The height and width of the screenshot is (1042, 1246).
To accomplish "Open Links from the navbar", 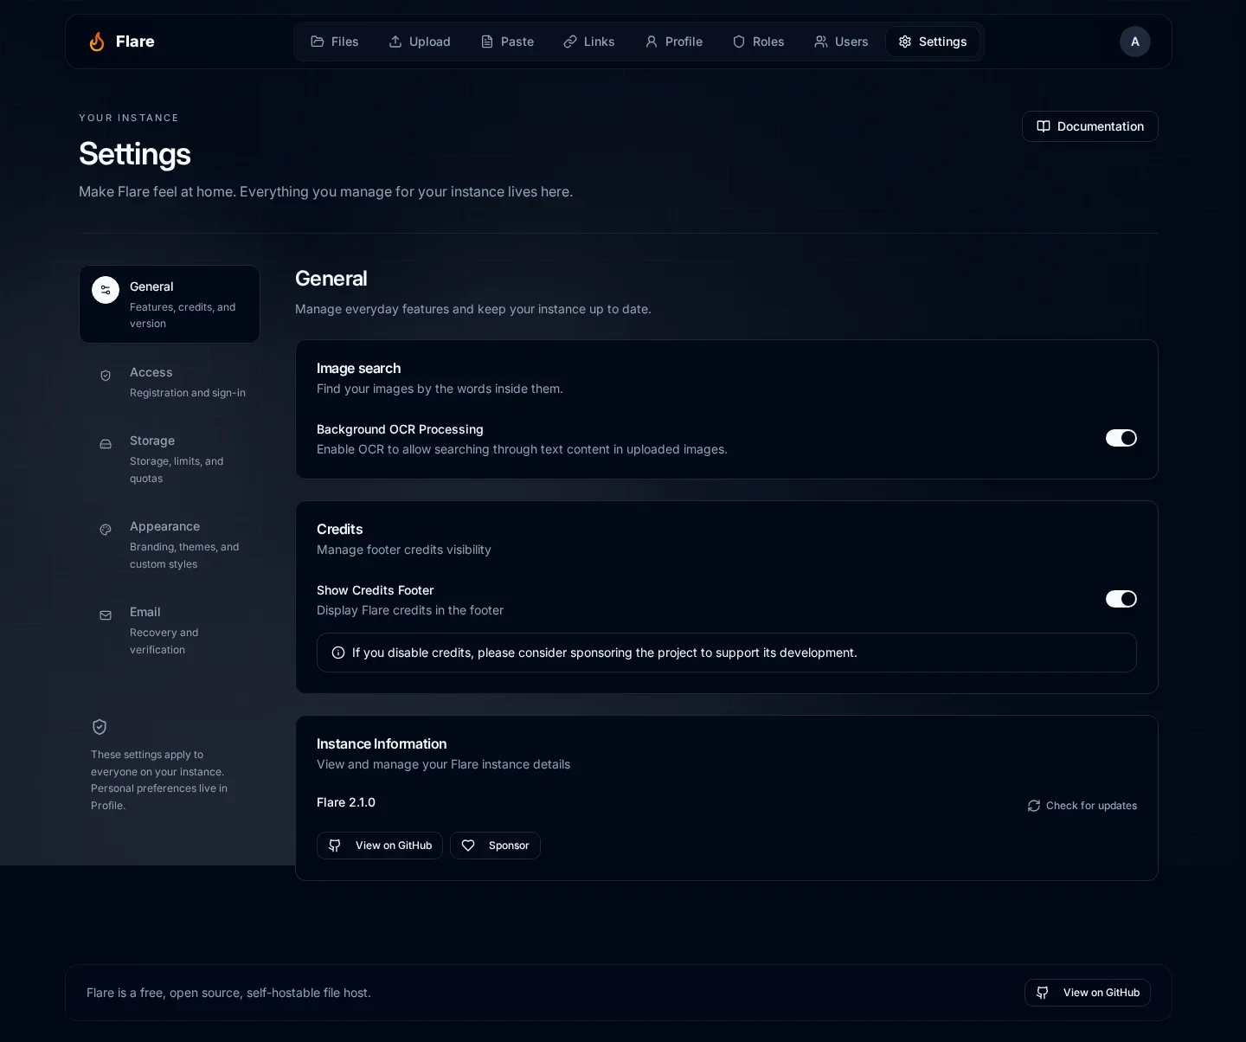I will pyautogui.click(x=589, y=42).
